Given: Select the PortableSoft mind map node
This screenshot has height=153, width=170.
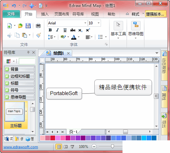Looking at the screenshot, I should [x=64, y=93].
